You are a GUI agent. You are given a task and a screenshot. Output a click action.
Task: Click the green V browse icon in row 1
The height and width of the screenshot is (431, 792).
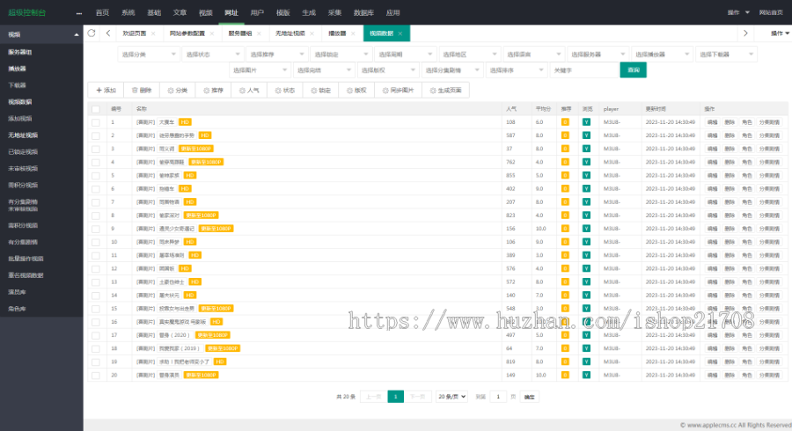[x=586, y=122]
